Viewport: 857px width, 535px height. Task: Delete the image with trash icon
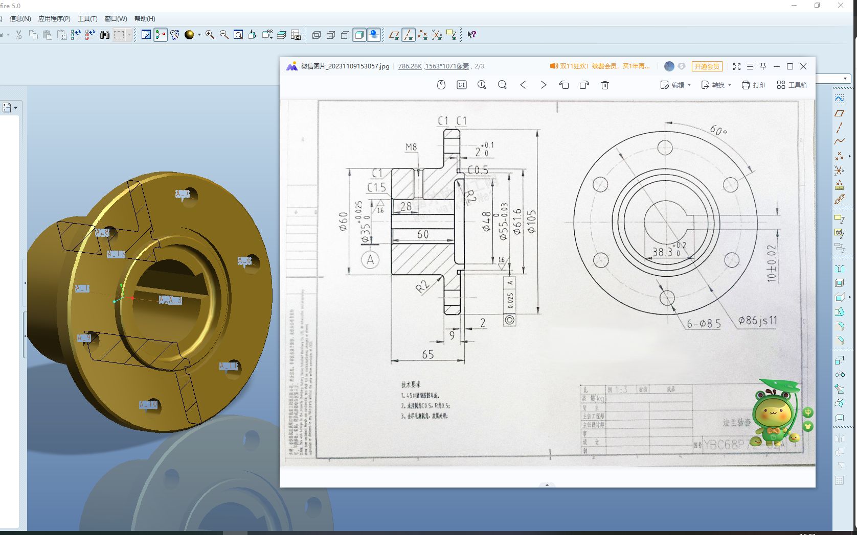604,85
